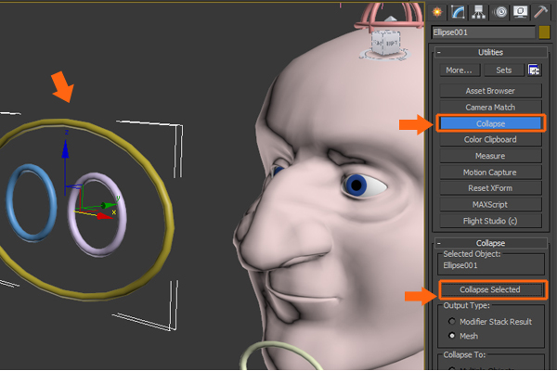Select Mesh output type radio button
557x371 pixels.
452,336
